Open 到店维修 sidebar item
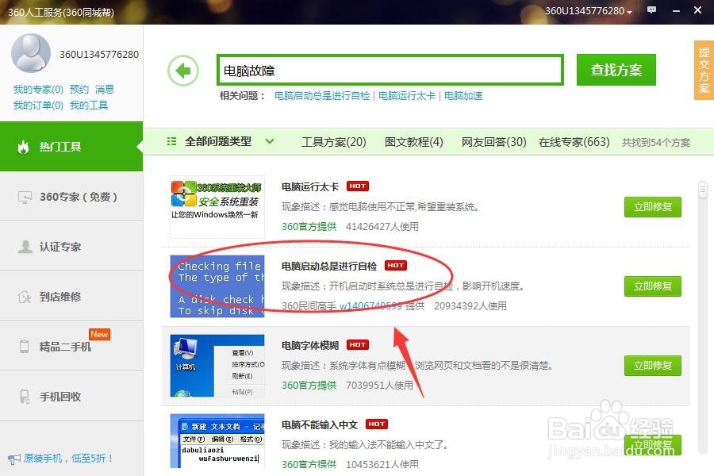Image resolution: width=714 pixels, height=476 pixels. click(x=71, y=297)
